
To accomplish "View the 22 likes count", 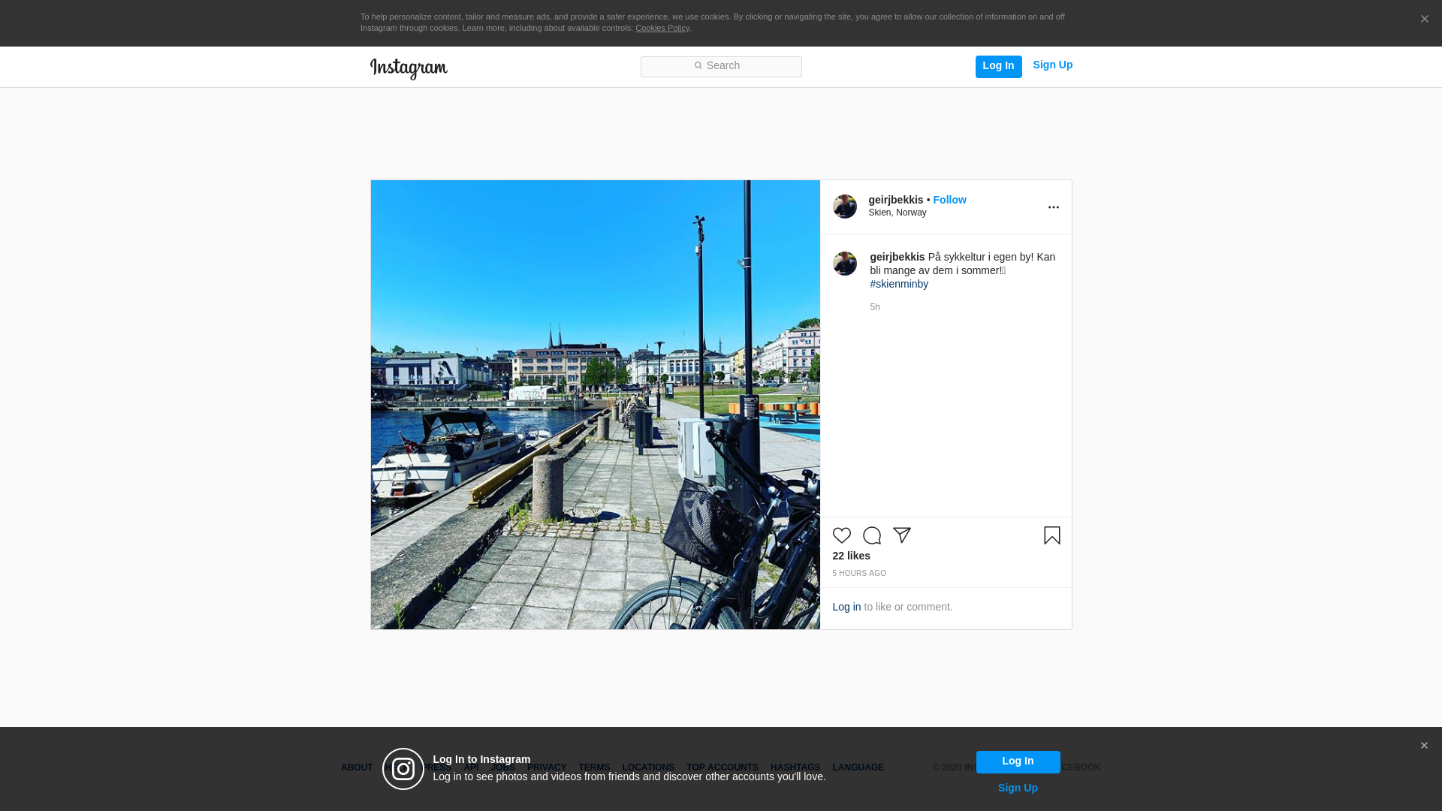I will pos(851,556).
